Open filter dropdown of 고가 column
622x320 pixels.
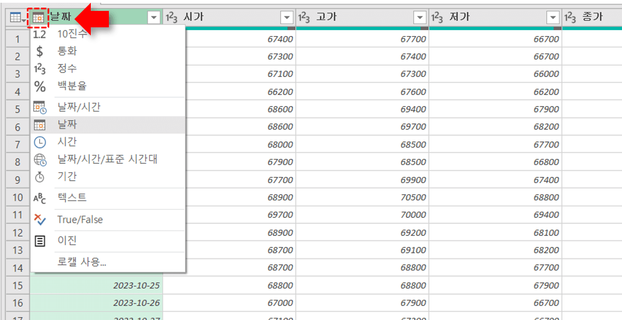pyautogui.click(x=420, y=17)
